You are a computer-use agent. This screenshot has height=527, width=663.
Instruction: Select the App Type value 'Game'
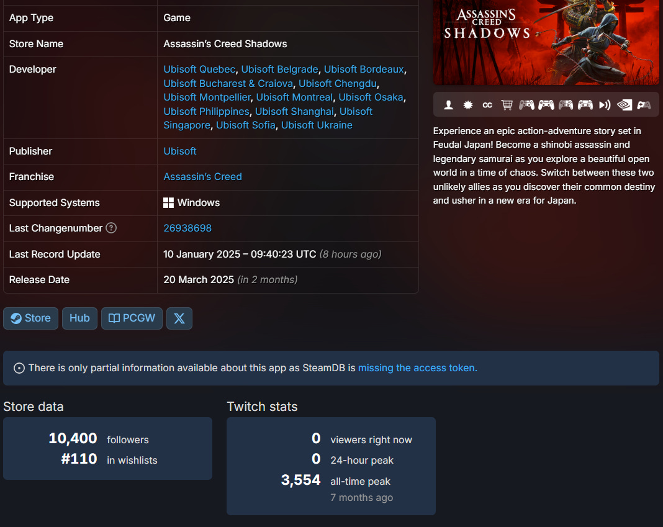point(177,18)
